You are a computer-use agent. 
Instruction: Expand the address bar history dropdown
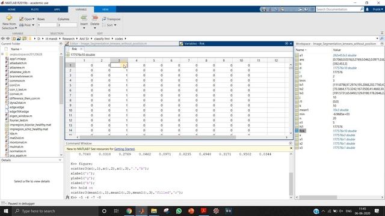(x=377, y=38)
